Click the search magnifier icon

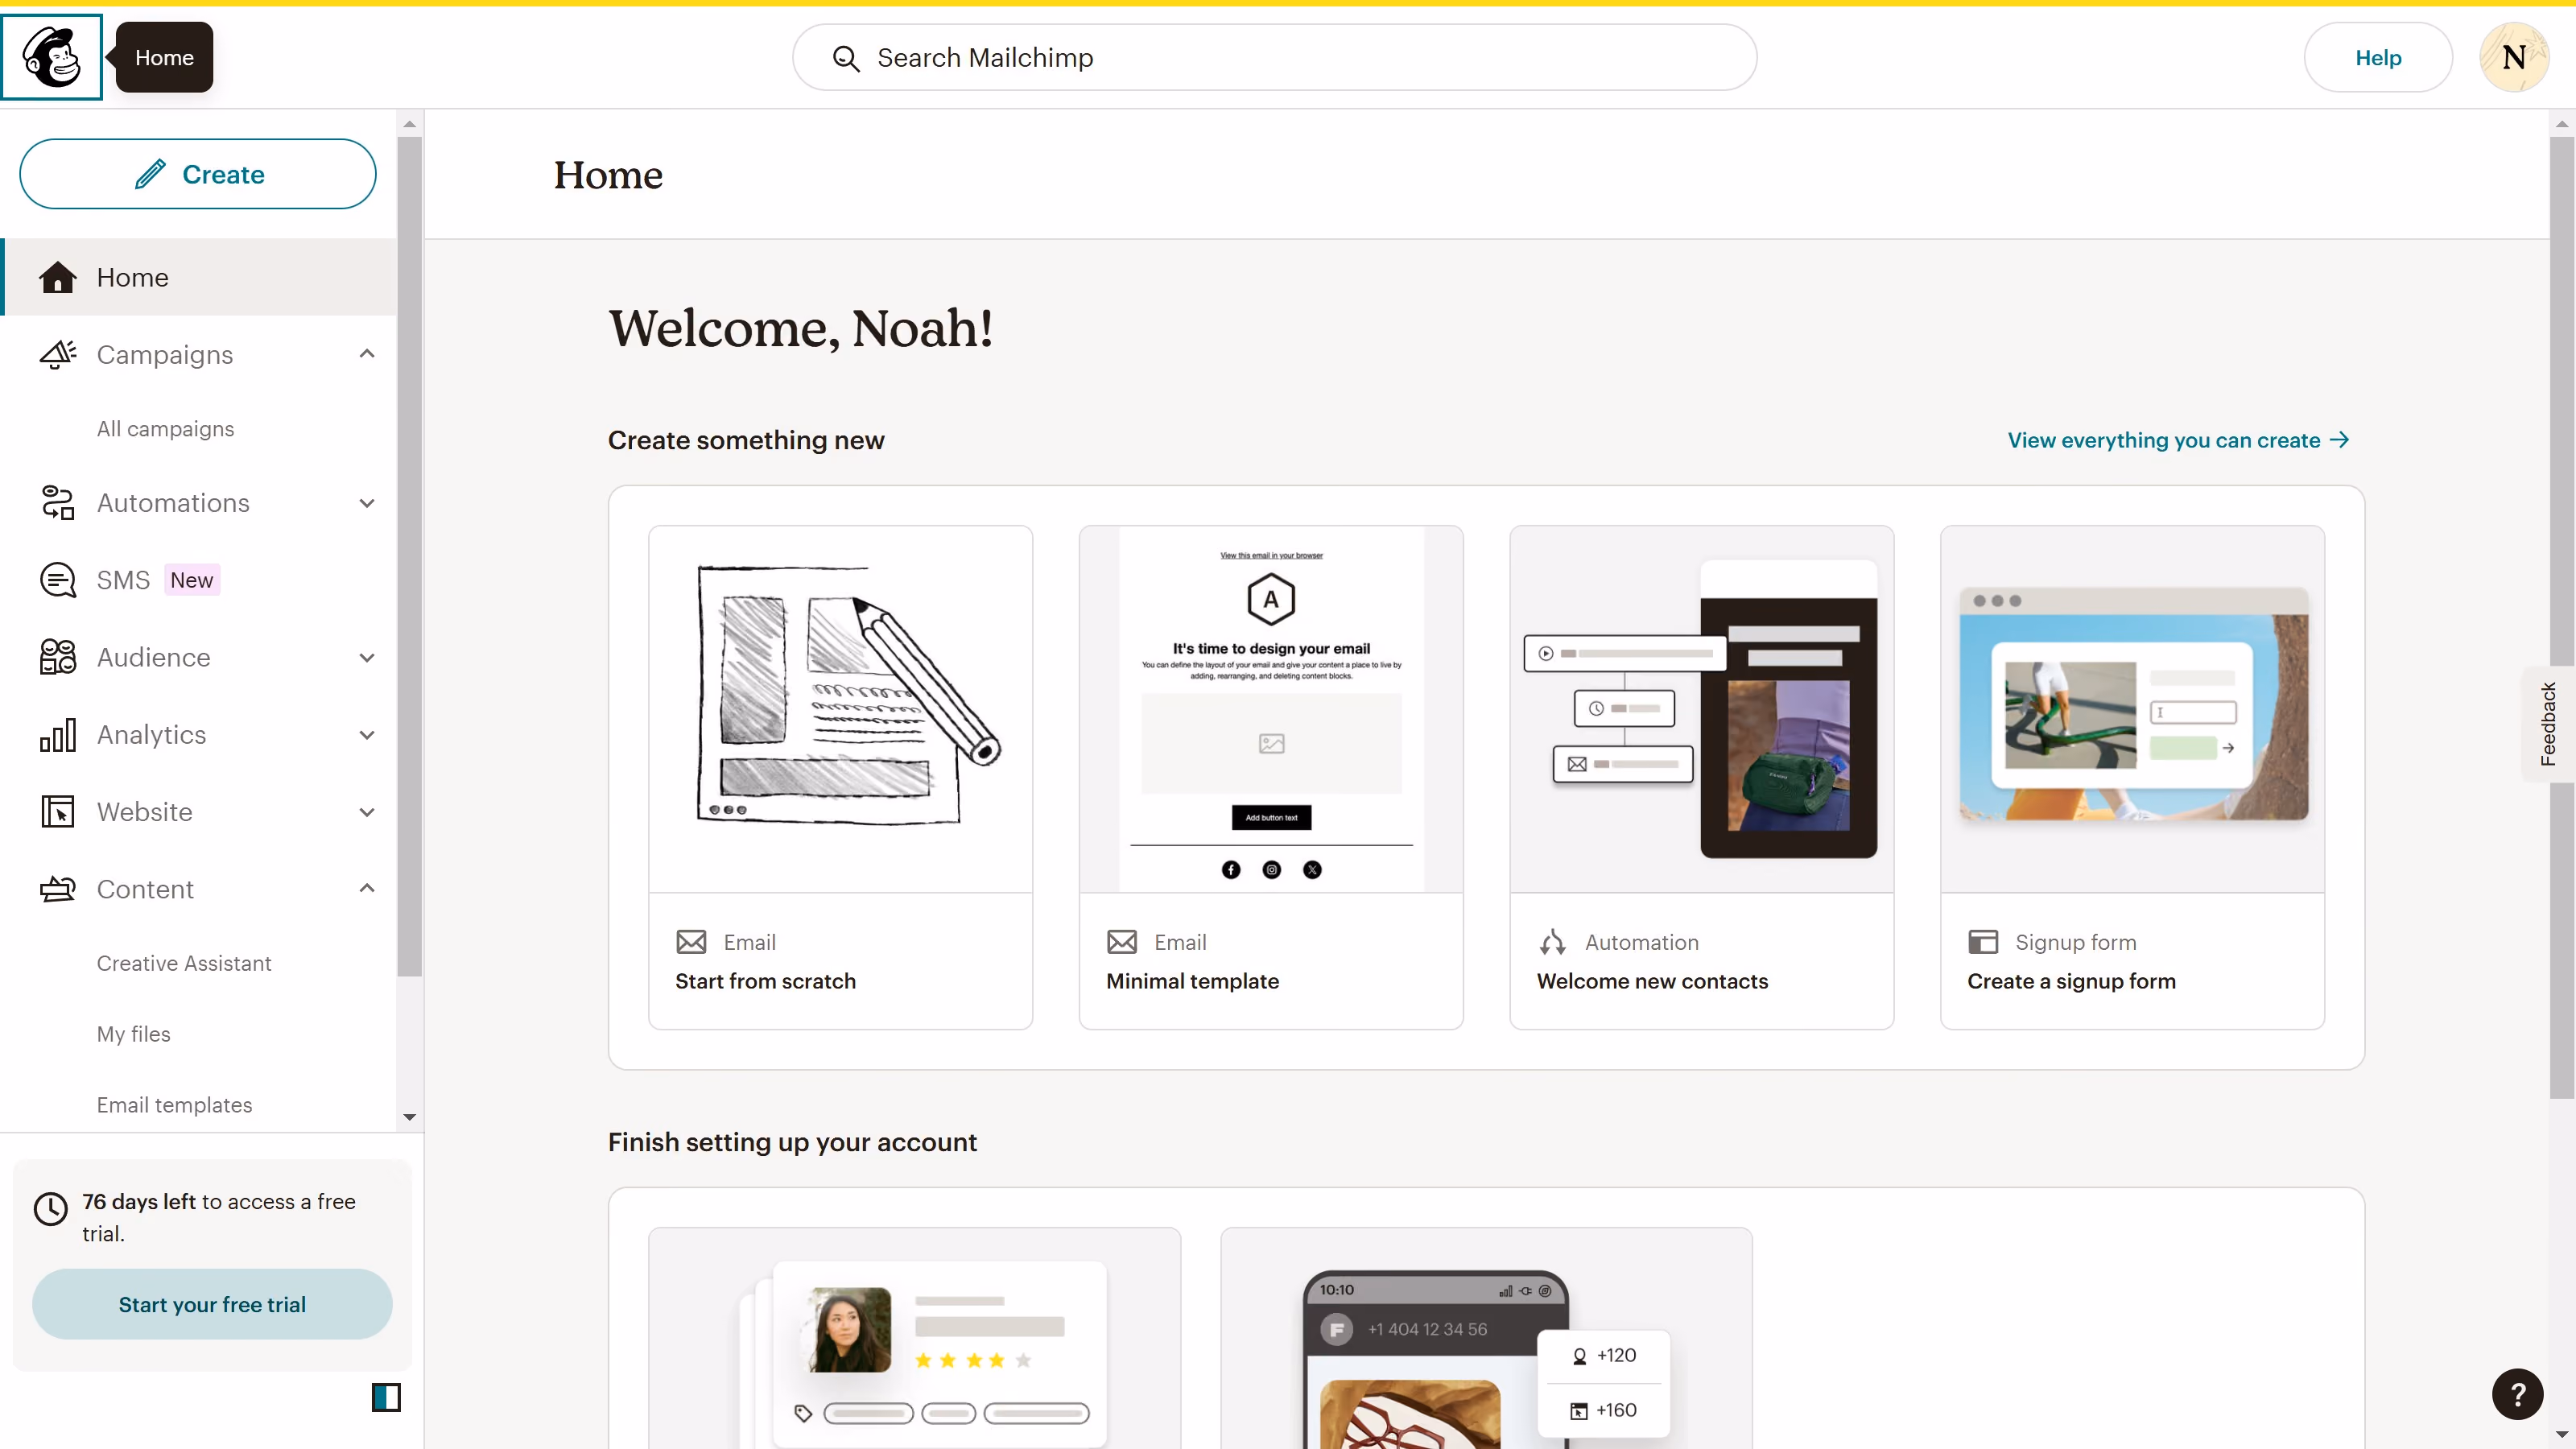click(846, 58)
